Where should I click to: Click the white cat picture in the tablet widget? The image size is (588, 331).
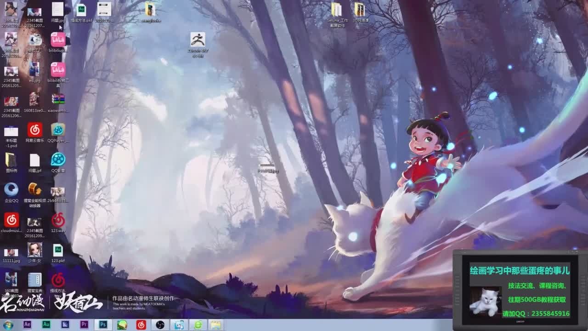[x=485, y=301]
